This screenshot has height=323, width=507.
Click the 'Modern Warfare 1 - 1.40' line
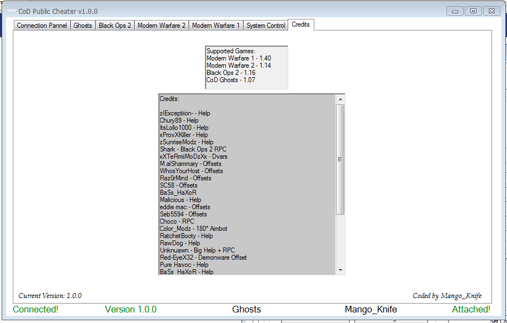click(239, 58)
